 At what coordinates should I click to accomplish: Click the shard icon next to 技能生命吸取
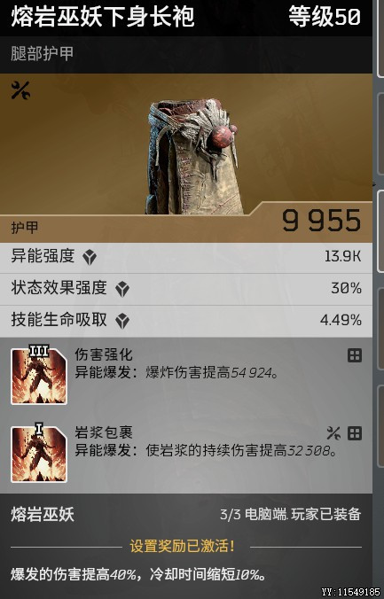[x=122, y=322]
